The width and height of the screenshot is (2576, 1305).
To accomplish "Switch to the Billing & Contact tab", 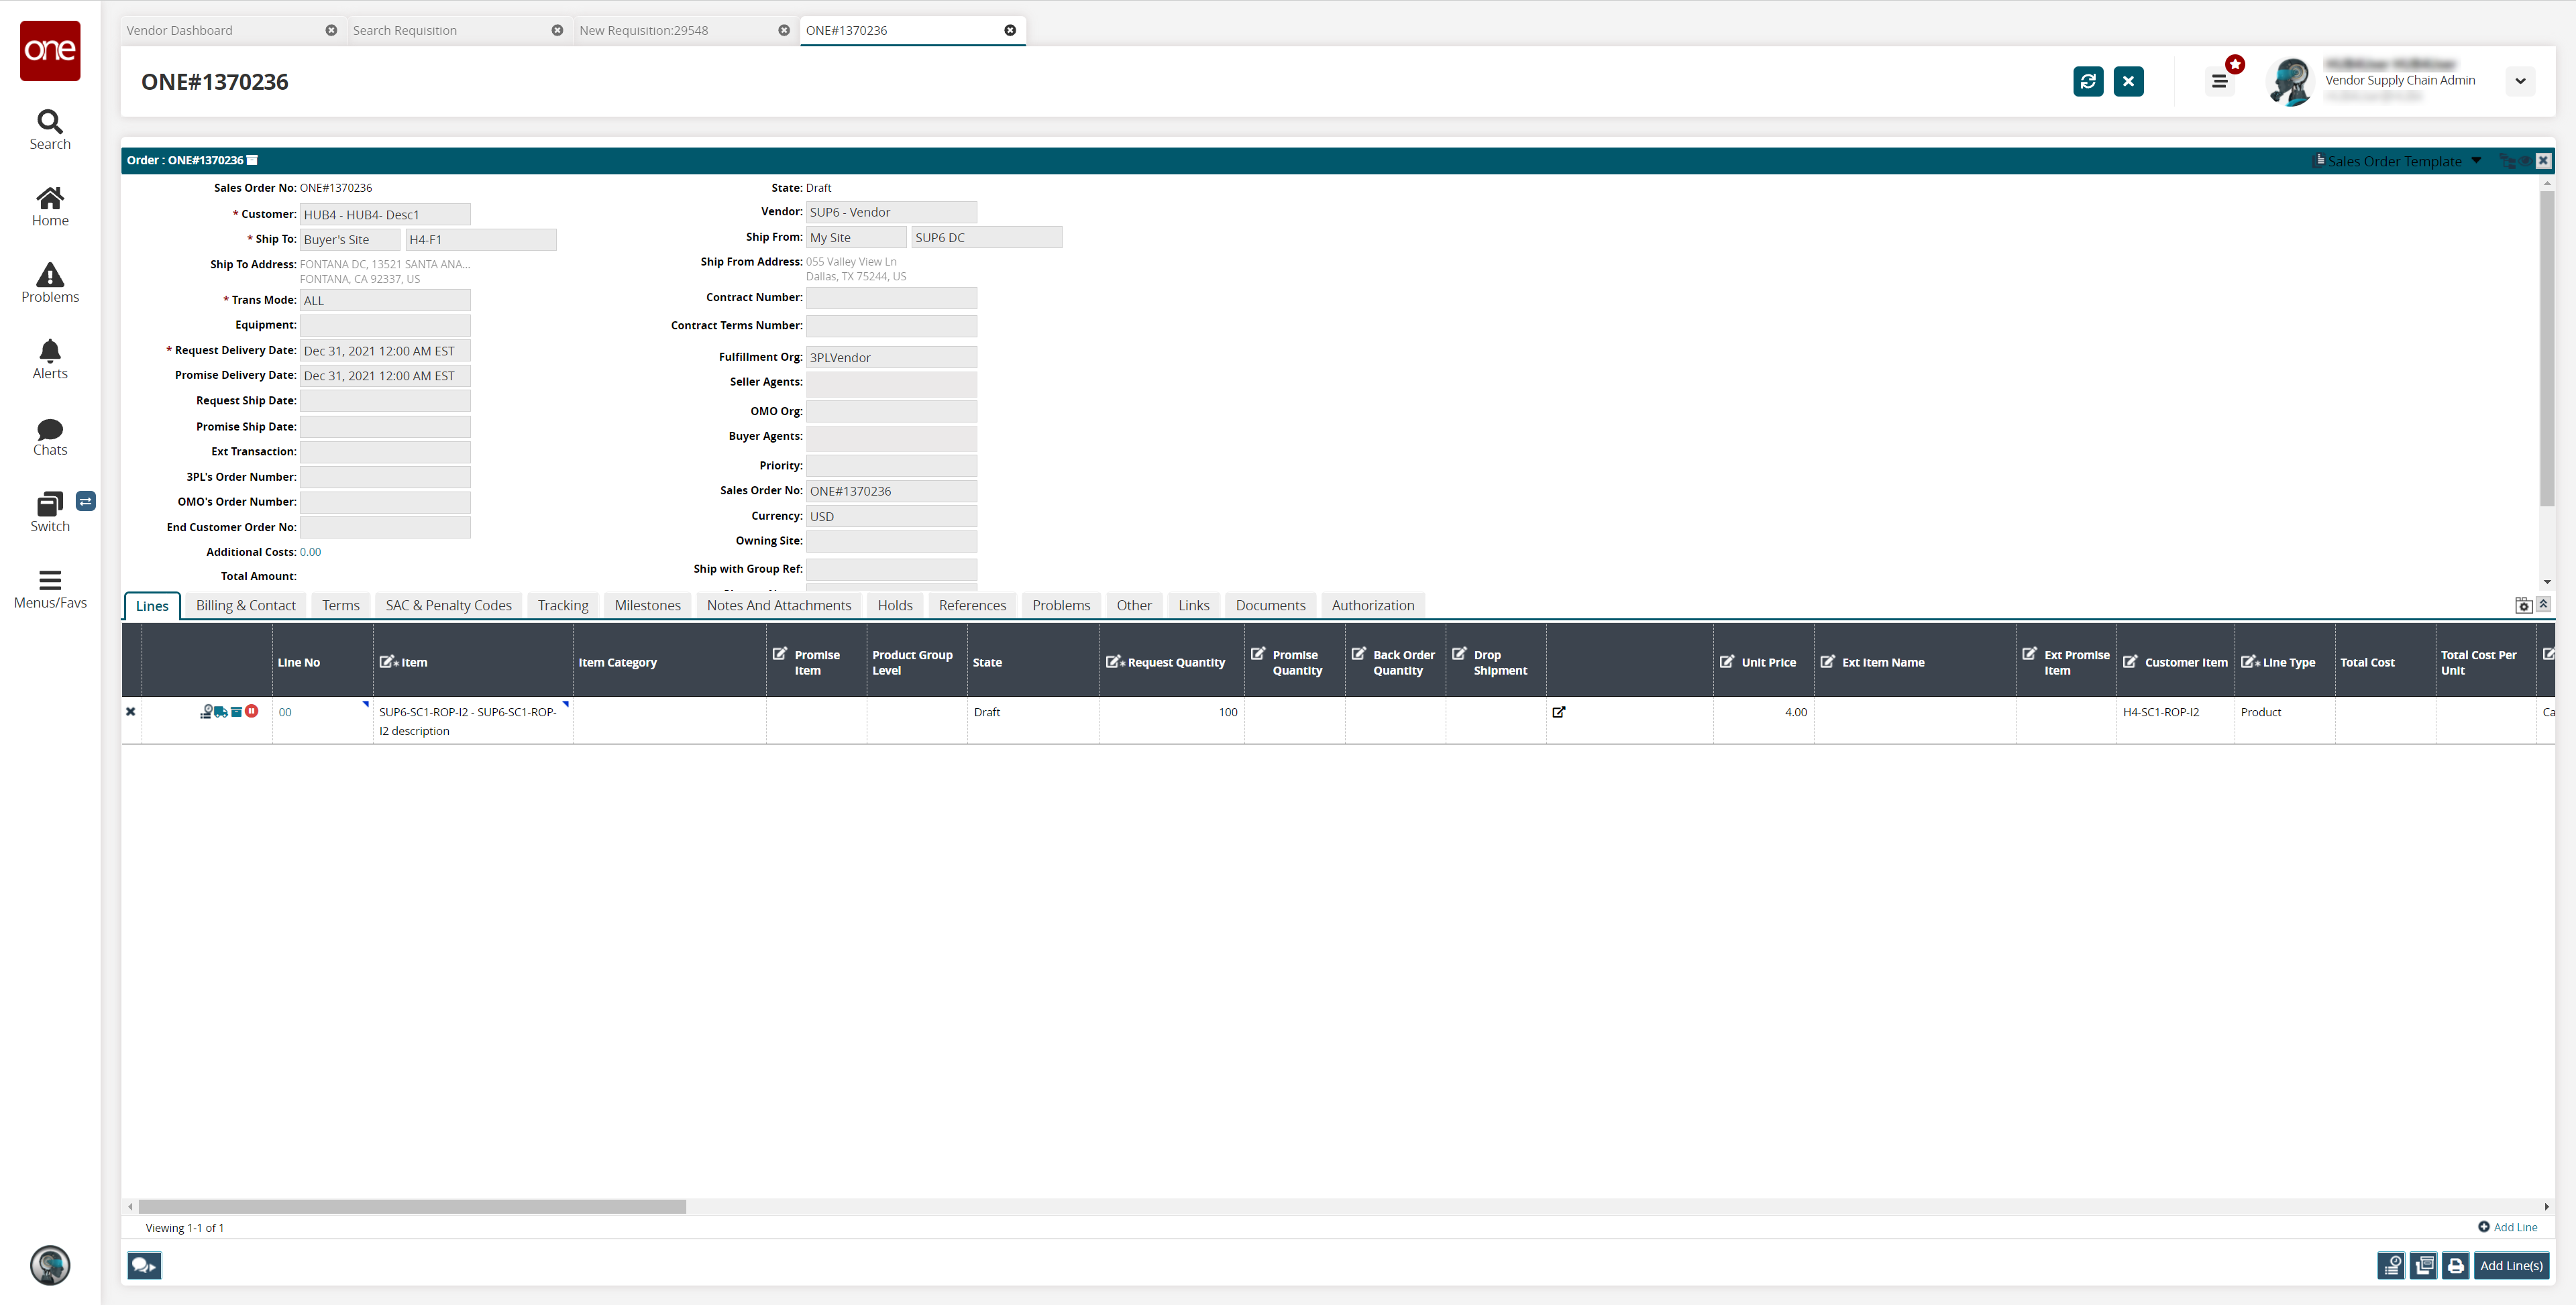I will tap(245, 604).
